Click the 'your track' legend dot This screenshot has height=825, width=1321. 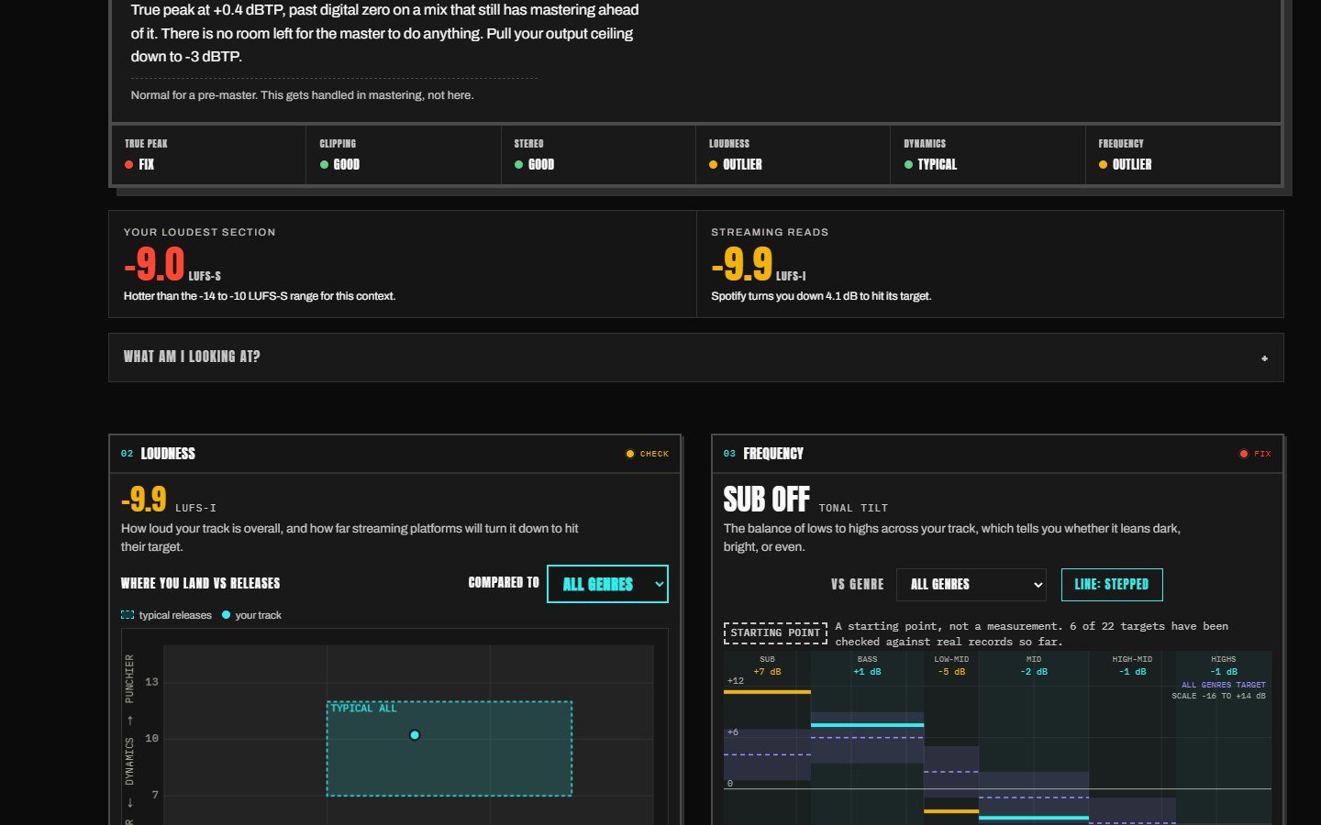tap(227, 615)
